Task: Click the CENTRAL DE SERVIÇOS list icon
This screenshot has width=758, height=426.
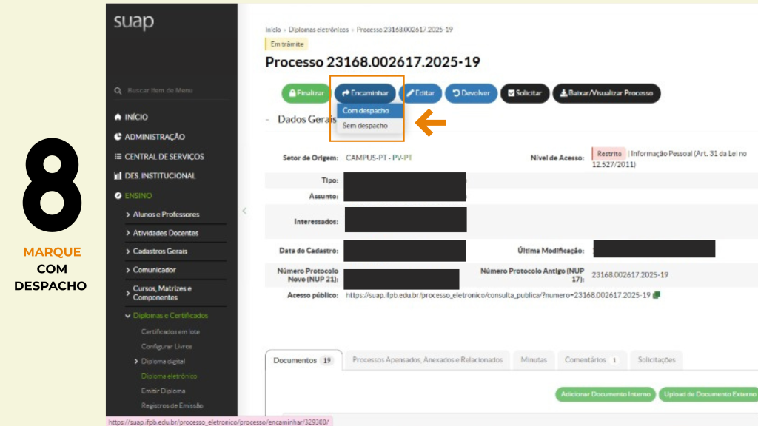Action: [x=118, y=157]
